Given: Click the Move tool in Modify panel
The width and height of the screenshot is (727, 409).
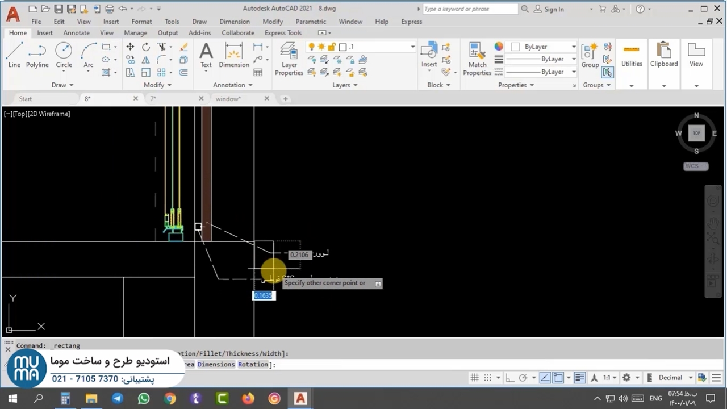Looking at the screenshot, I should pos(130,47).
